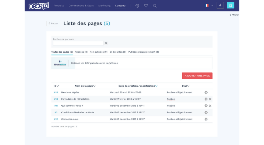The image size is (264, 145).
Task: Open page ID #13
Action: point(56,99)
